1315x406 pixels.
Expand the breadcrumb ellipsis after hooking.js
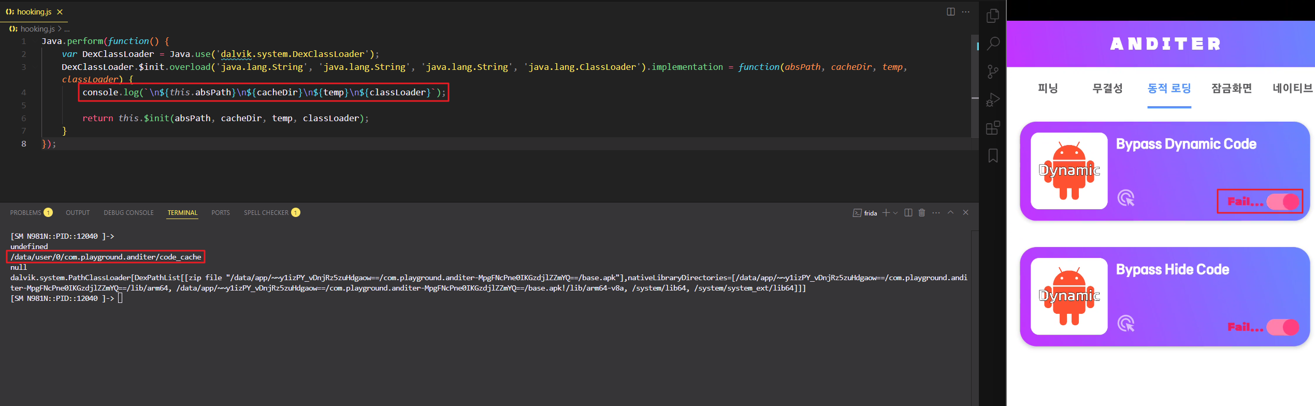click(67, 29)
